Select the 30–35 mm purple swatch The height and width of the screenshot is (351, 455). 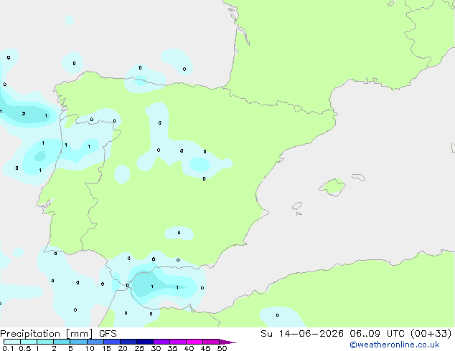click(161, 342)
